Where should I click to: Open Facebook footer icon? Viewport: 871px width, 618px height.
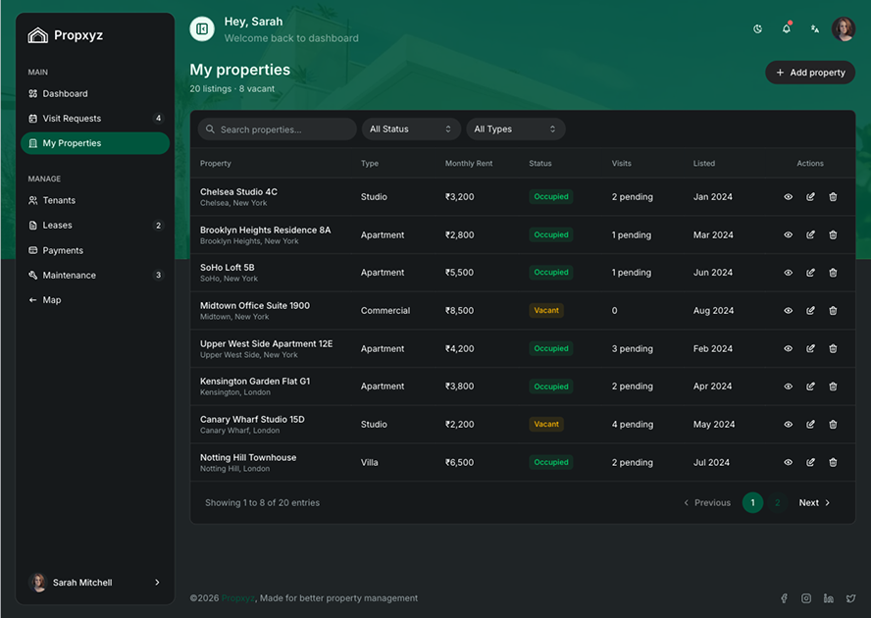(784, 598)
